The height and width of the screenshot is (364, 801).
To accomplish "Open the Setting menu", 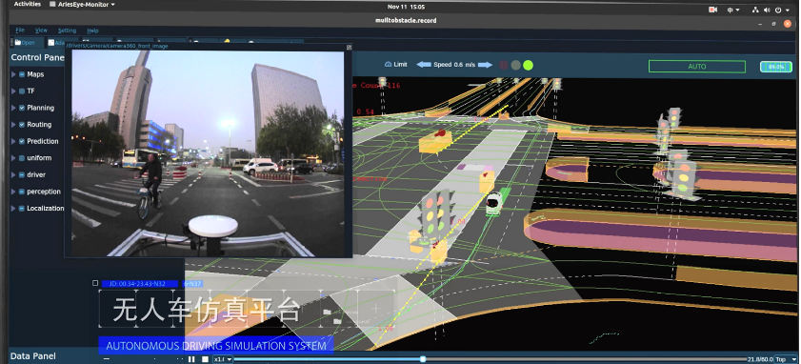I will tap(67, 30).
